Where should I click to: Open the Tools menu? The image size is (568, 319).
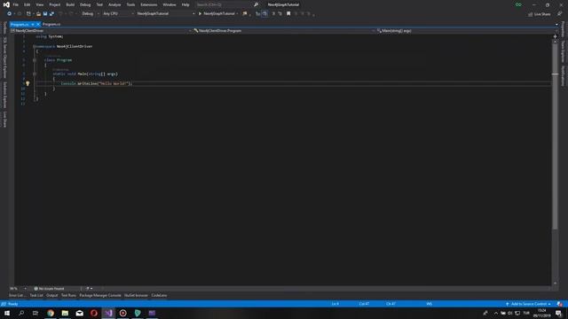[130, 4]
